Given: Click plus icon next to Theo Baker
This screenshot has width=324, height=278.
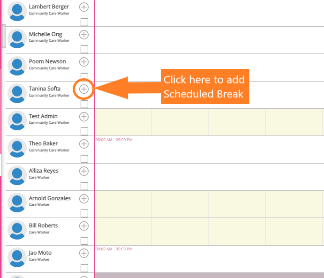Looking at the screenshot, I should click(84, 143).
